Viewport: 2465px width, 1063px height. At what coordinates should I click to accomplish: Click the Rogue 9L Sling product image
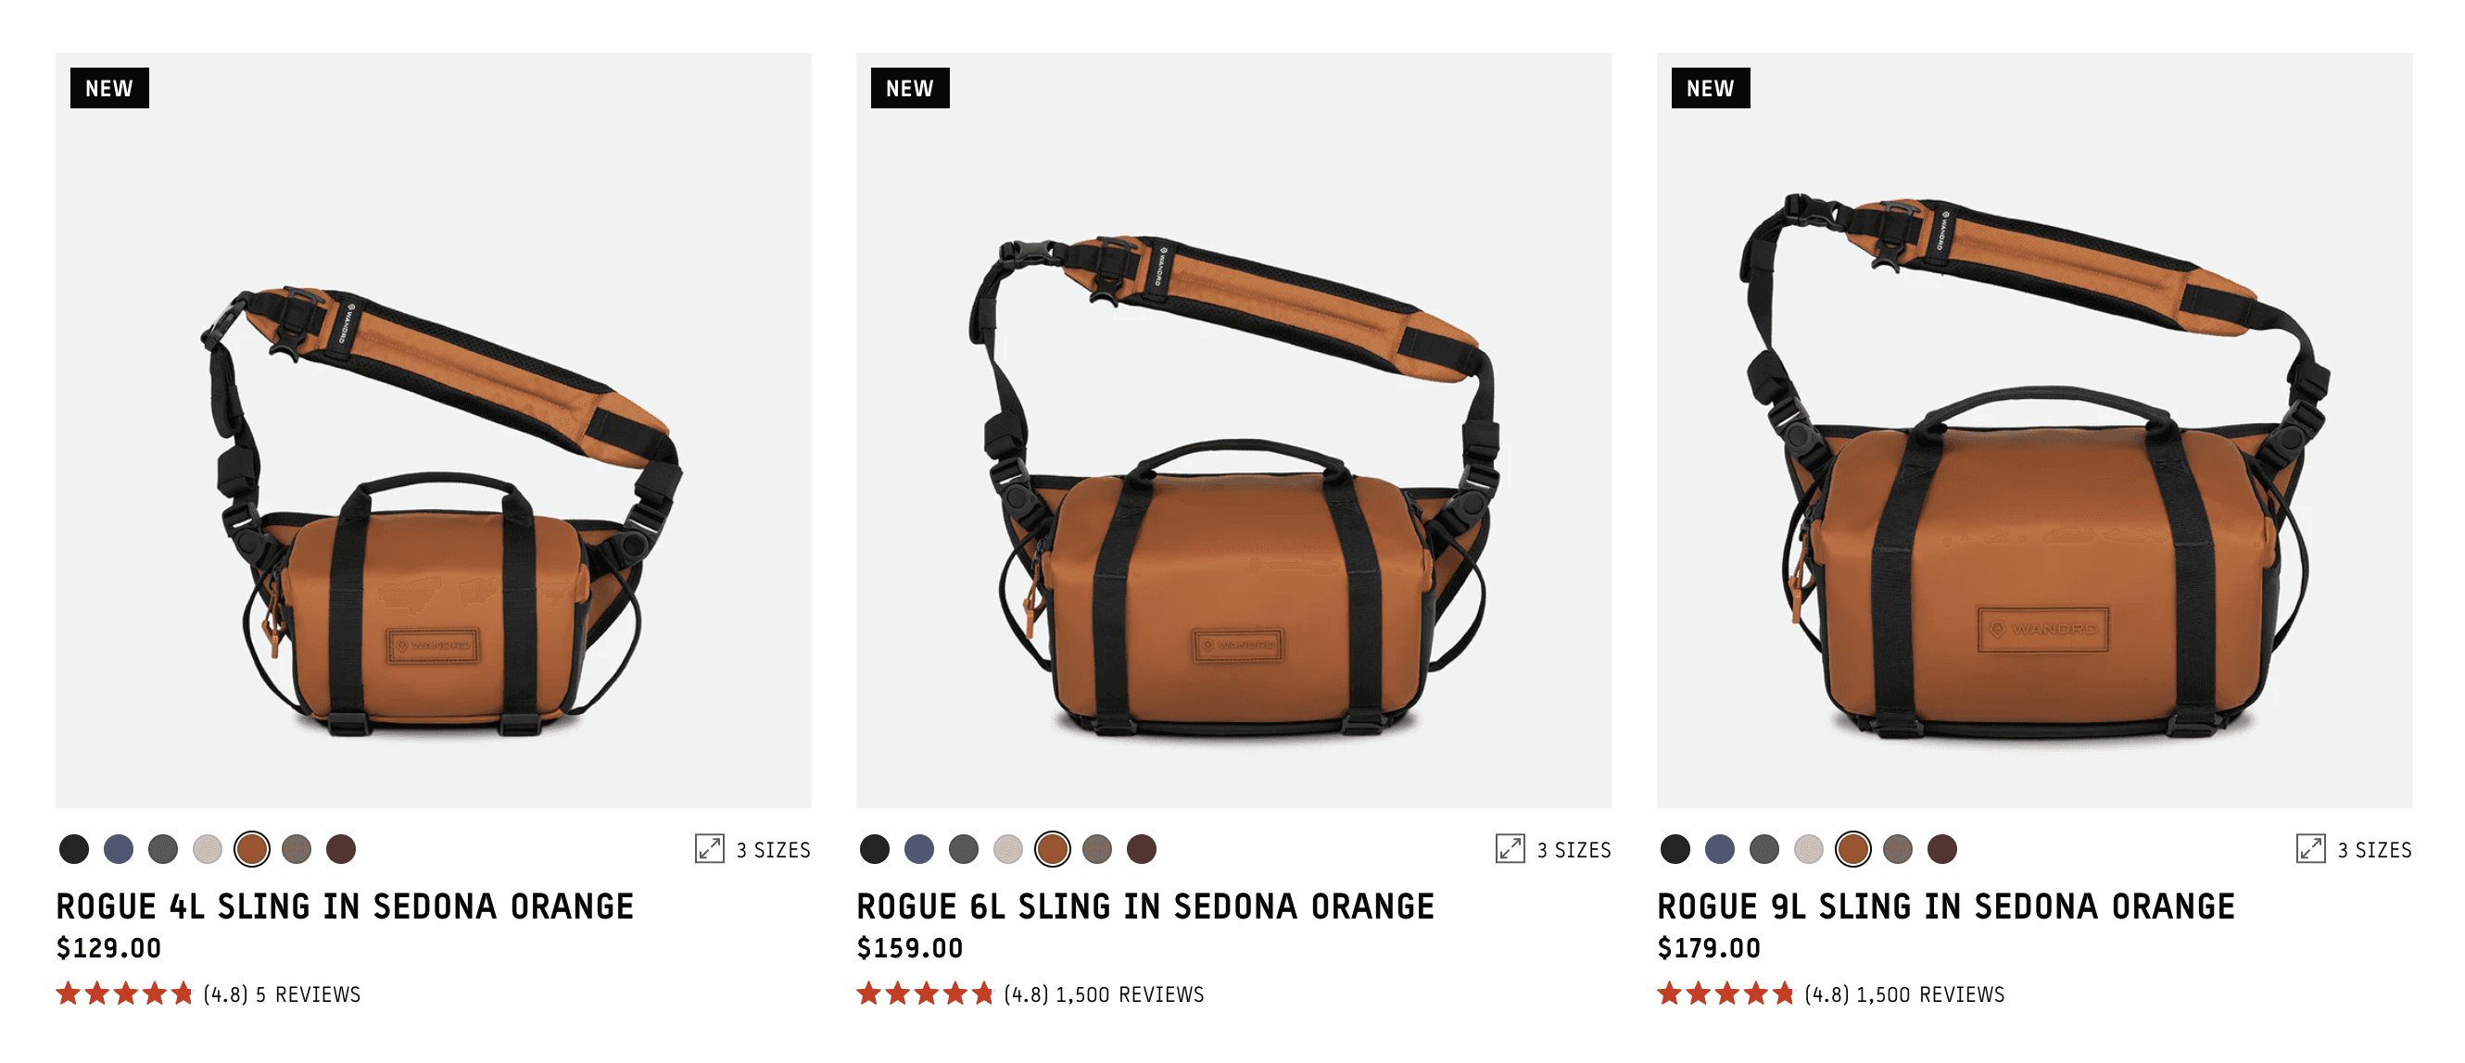click(x=2034, y=431)
